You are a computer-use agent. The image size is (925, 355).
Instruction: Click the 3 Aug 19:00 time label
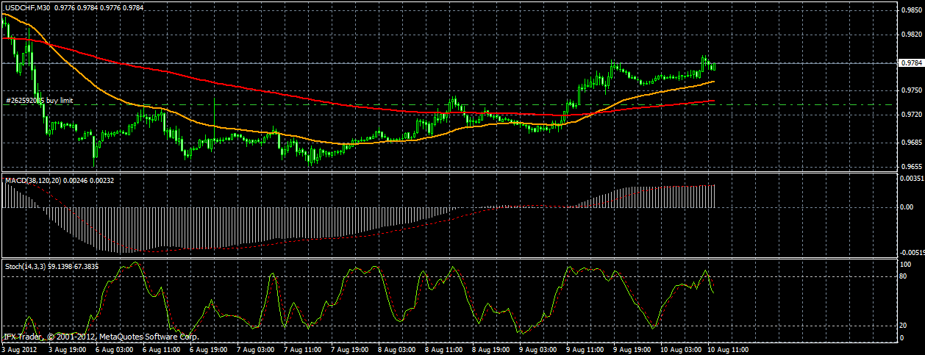pos(66,350)
